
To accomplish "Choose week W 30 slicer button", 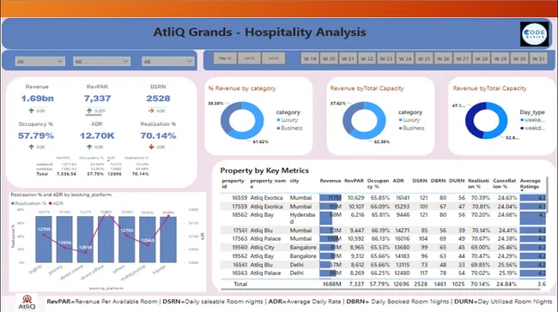I will pyautogui.click(x=519, y=58).
